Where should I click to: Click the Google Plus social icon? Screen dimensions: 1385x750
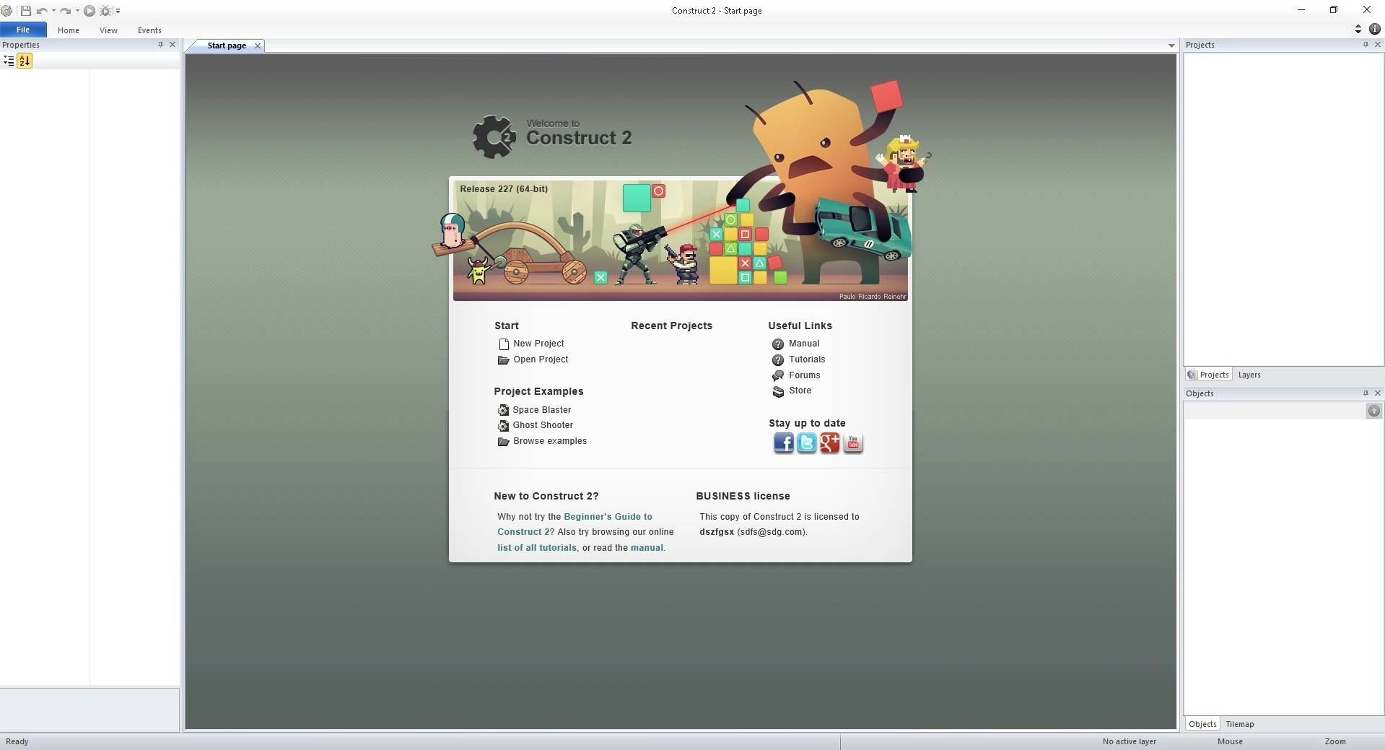coord(830,442)
